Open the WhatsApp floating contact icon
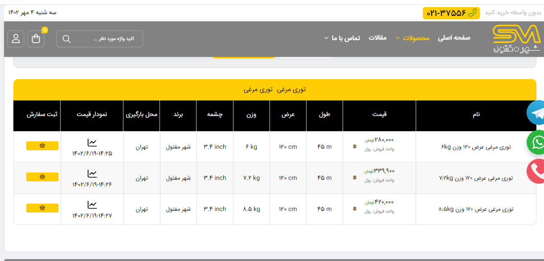Image resolution: width=544 pixels, height=261 pixels. pyautogui.click(x=536, y=142)
